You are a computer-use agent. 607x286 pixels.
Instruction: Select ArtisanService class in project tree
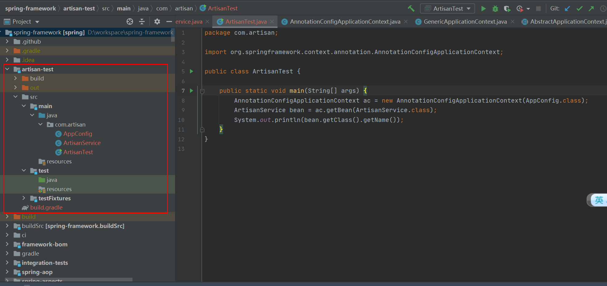pyautogui.click(x=82, y=143)
